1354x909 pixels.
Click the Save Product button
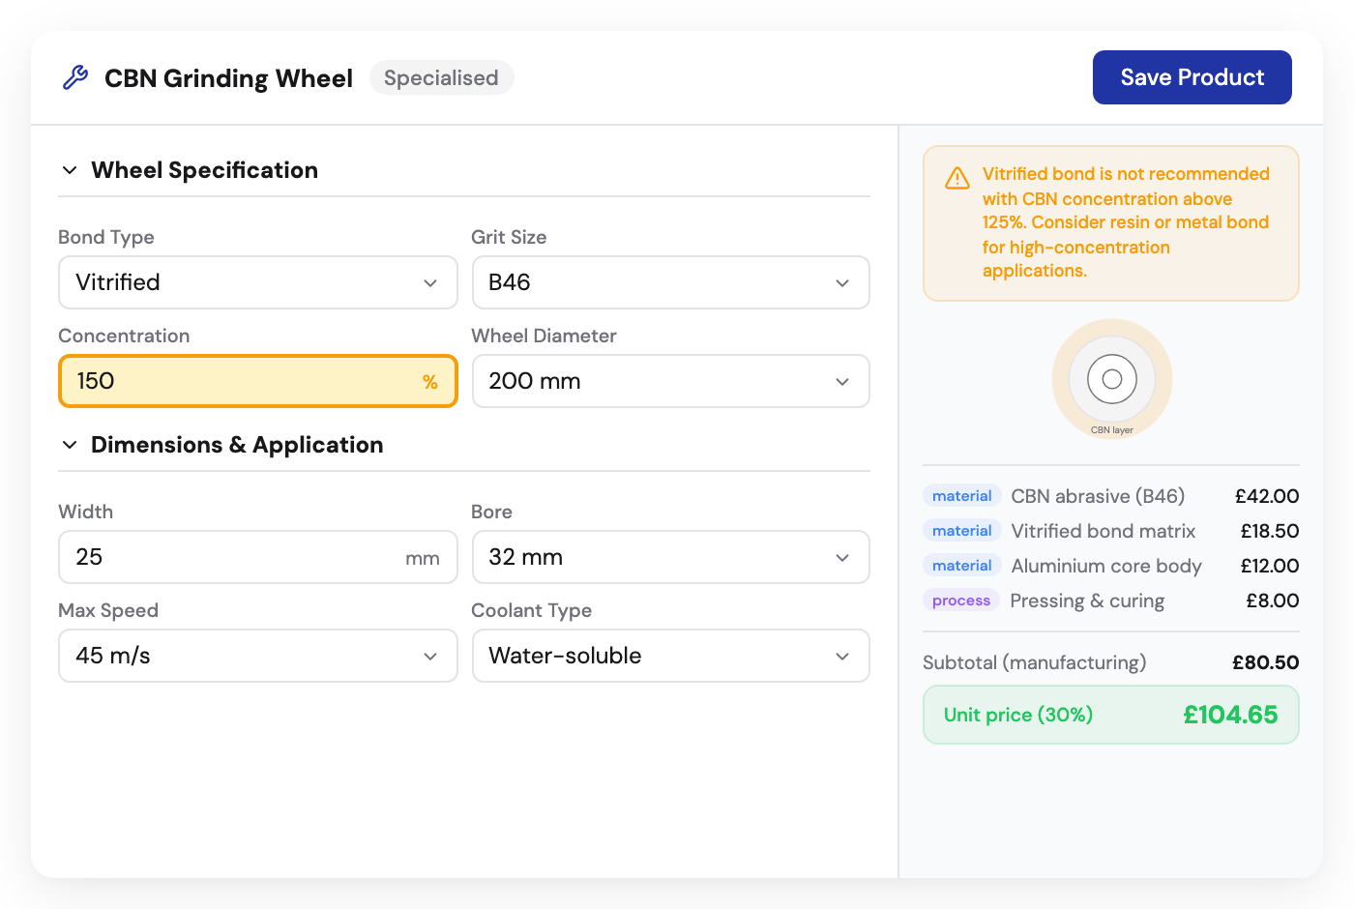1192,77
